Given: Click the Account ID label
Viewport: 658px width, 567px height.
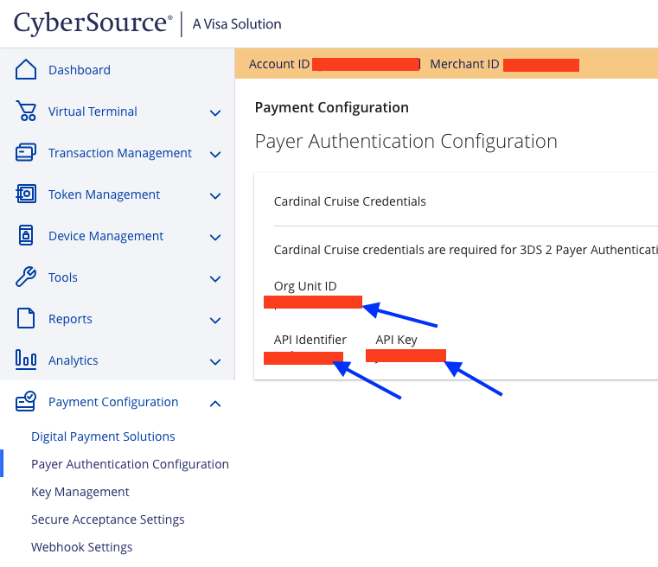Looking at the screenshot, I should pyautogui.click(x=279, y=64).
